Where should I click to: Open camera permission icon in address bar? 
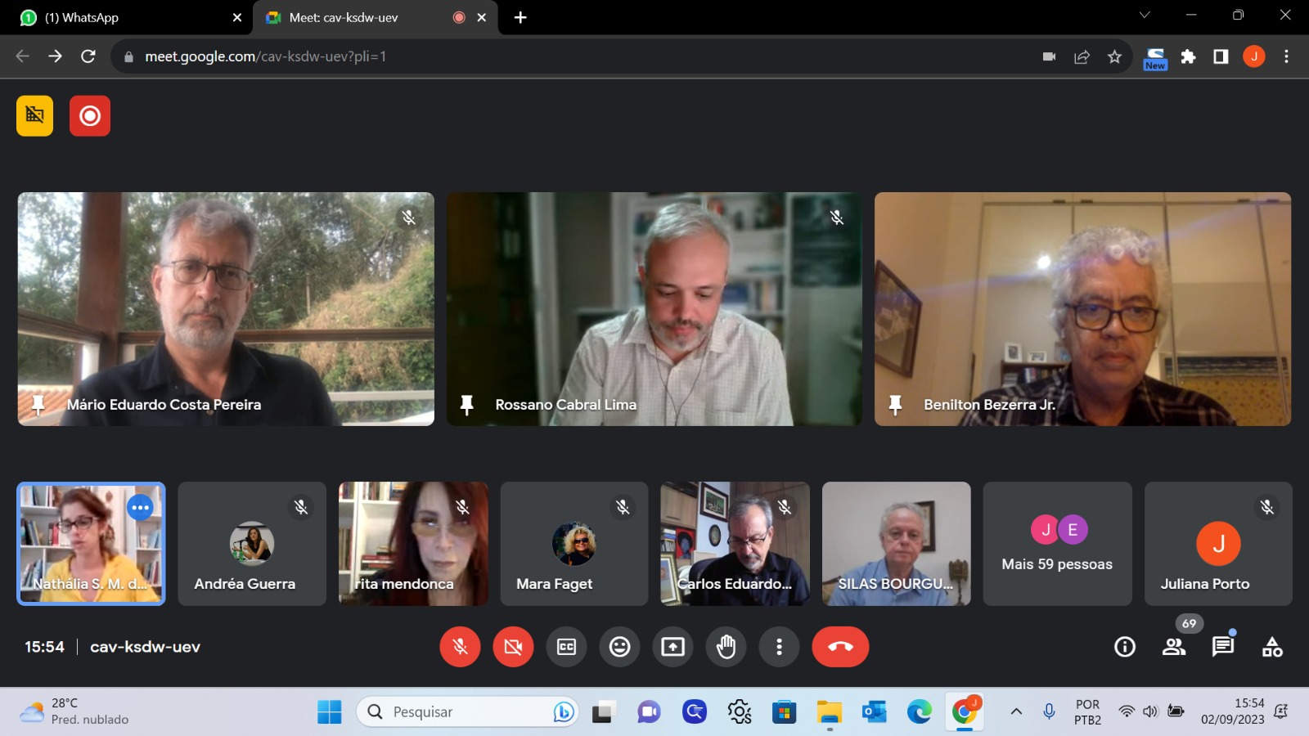(1049, 56)
